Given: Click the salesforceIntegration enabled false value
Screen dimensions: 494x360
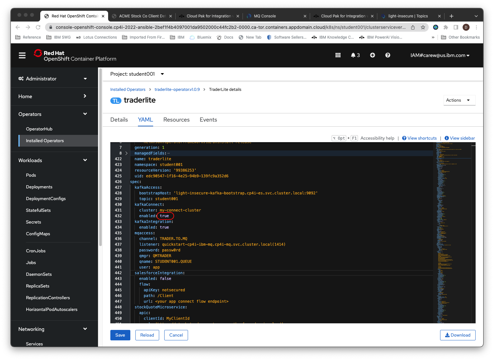Looking at the screenshot, I should pos(166,279).
